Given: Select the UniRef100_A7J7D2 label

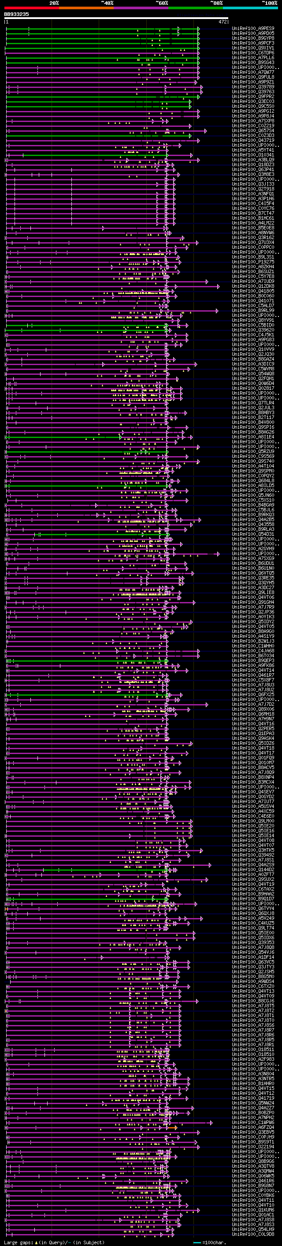Looking at the screenshot, I should coord(253,704).
